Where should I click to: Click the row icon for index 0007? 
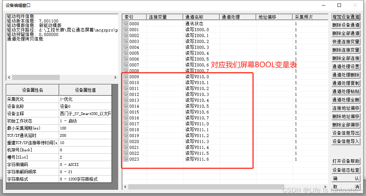point(126,65)
